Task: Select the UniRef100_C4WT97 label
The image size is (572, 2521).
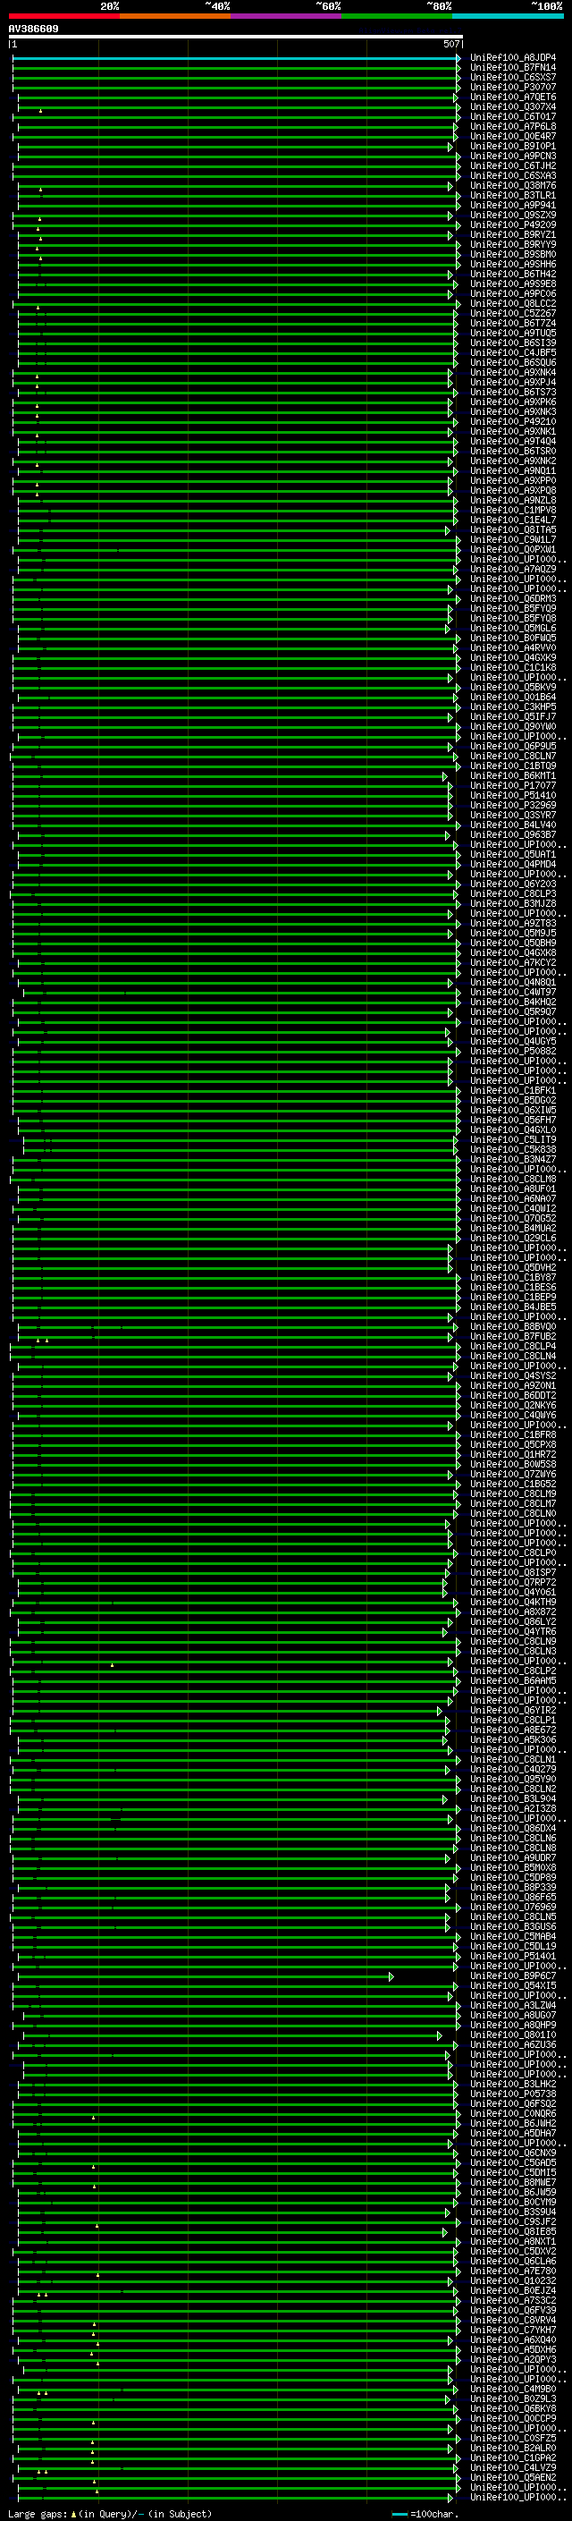Action: [x=513, y=992]
